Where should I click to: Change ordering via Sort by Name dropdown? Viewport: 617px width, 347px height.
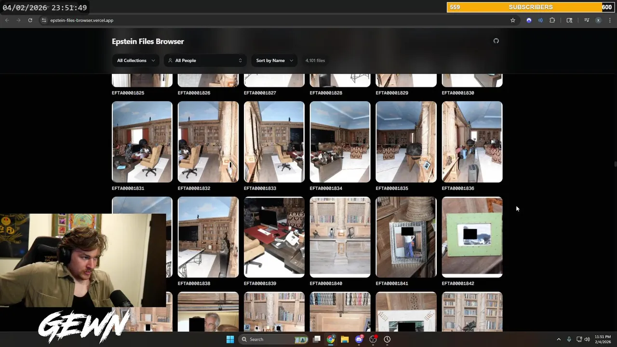274,60
